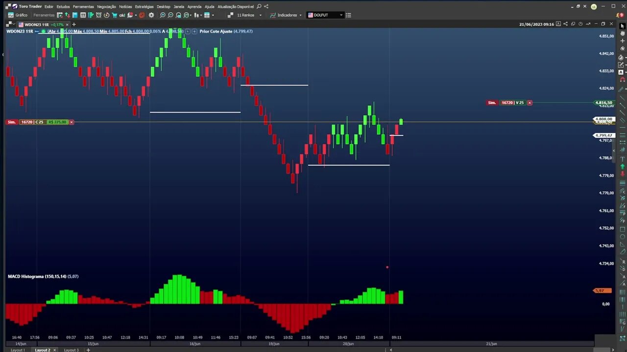This screenshot has height=352, width=627.
Task: Click the Prior Cote Ajuste label
Action: pyautogui.click(x=226, y=31)
